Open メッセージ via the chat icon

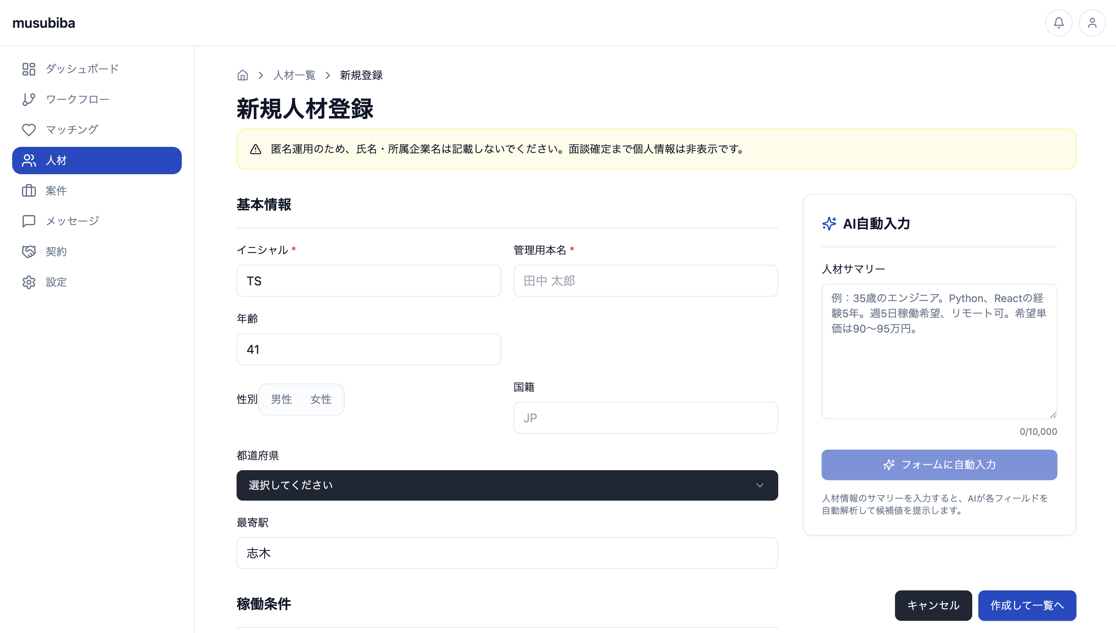[29, 221]
